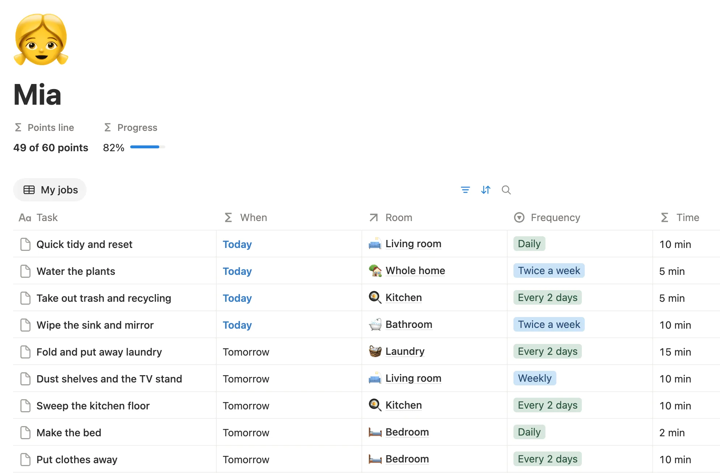The width and height of the screenshot is (720, 473).
Task: Click page icon beside Sweep the kitchen floor
Action: [25, 406]
